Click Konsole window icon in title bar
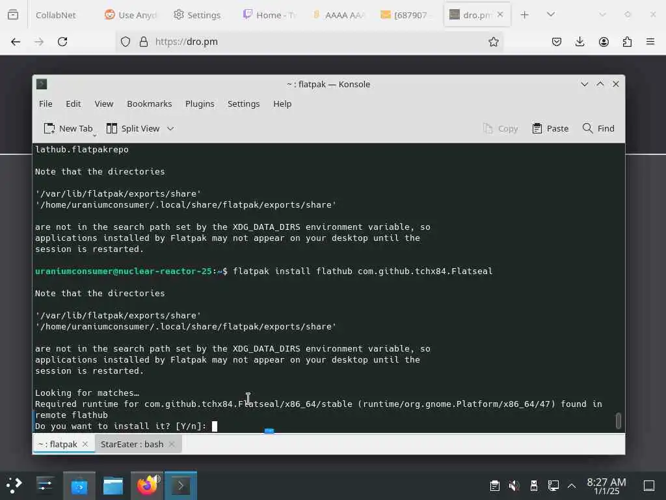Viewport: 666px width, 500px height. [x=42, y=84]
